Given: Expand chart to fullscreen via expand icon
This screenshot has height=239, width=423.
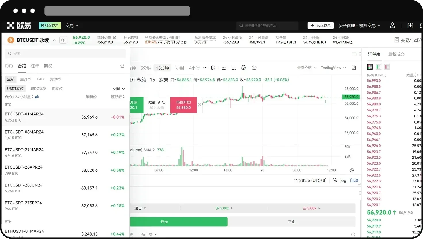Looking at the screenshot, I should 354,68.
